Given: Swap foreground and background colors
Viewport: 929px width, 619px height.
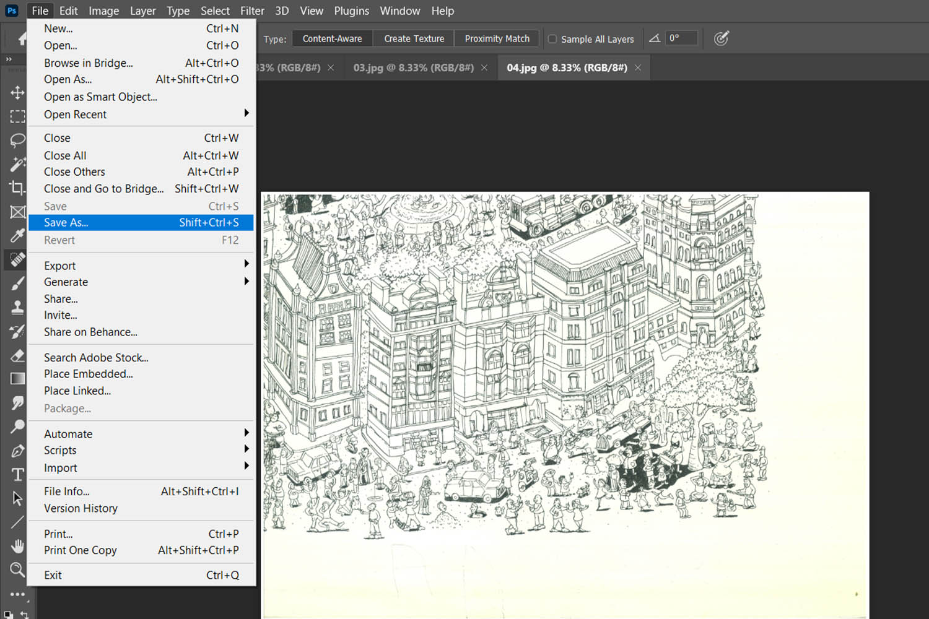Looking at the screenshot, I should tap(25, 615).
